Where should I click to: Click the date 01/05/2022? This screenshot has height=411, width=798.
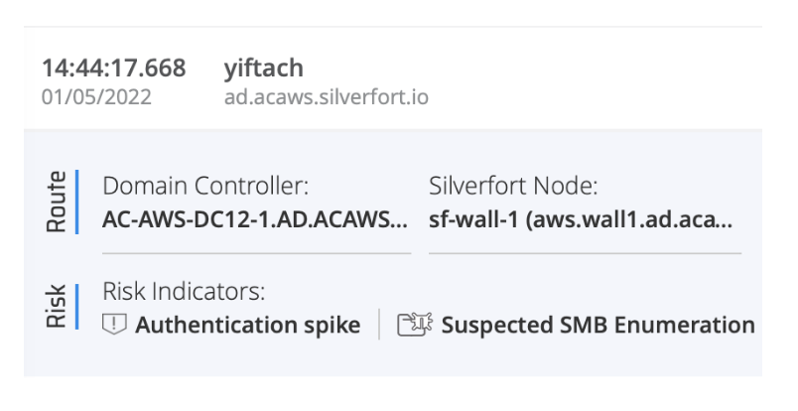(97, 99)
